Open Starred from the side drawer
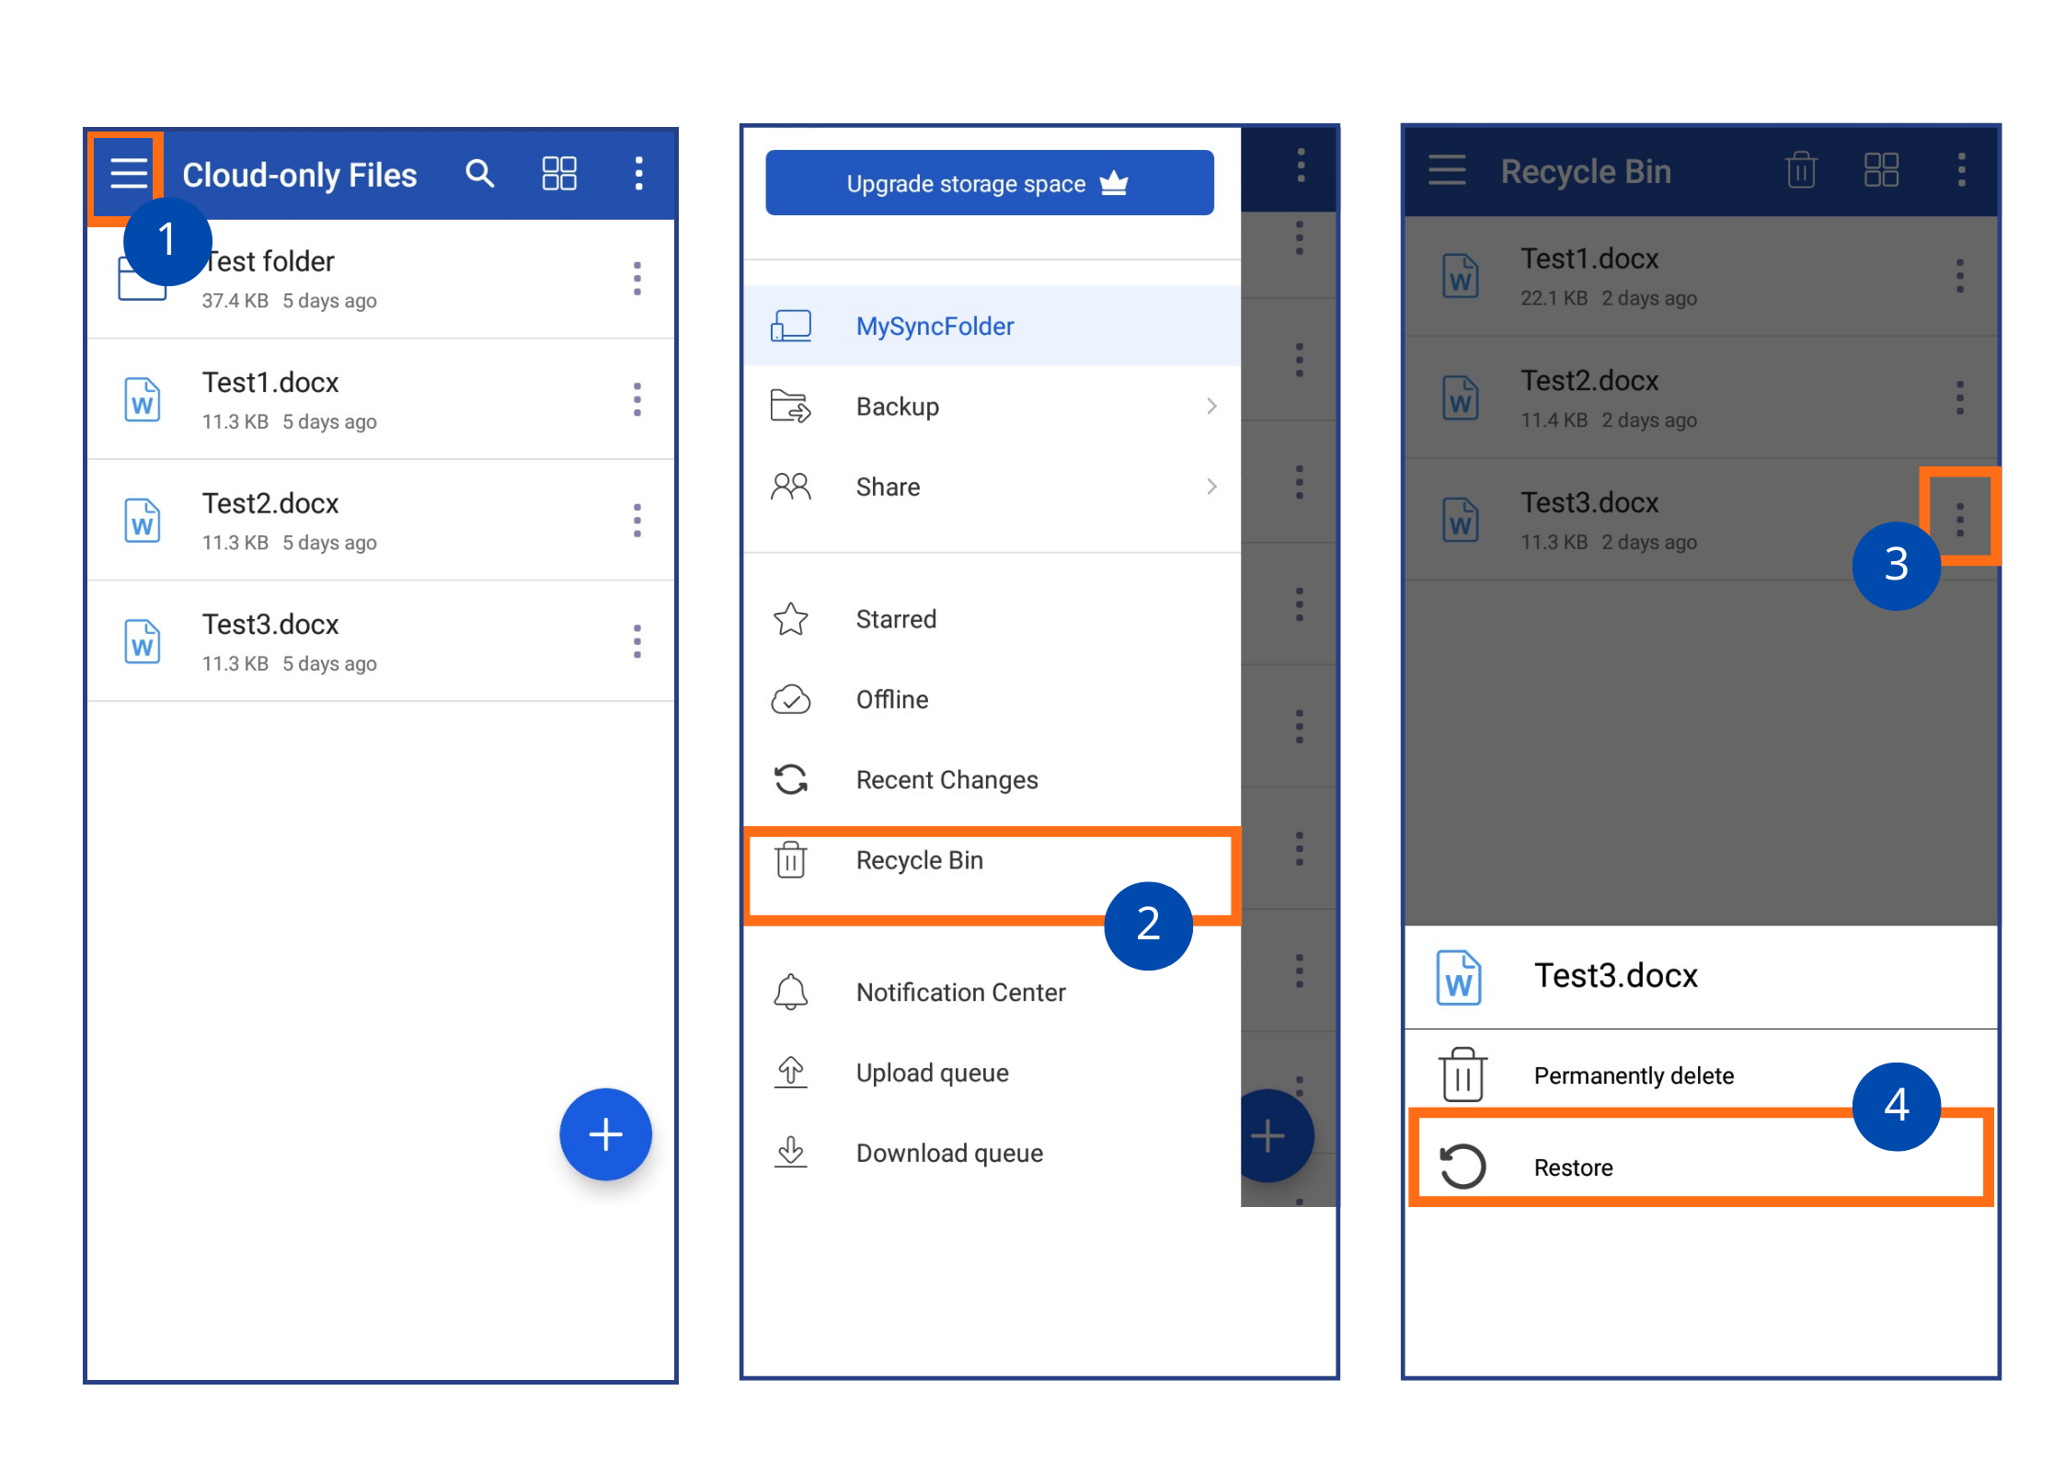The width and height of the screenshot is (2065, 1460). 992,619
